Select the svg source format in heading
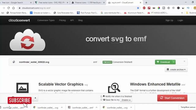Image resolution: width=196 pixels, height=110 pixels. click(117, 39)
